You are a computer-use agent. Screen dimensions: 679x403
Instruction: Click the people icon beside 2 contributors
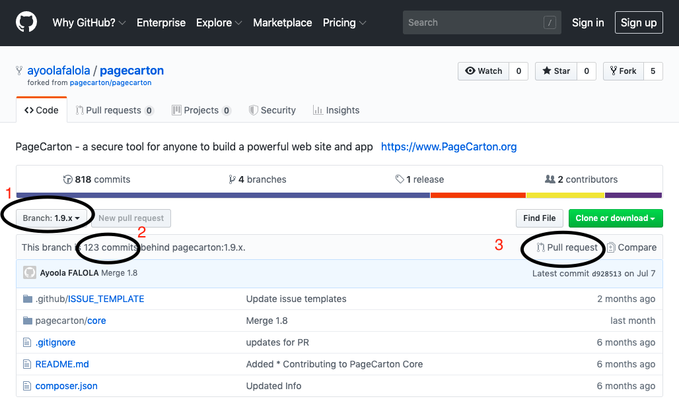click(550, 179)
